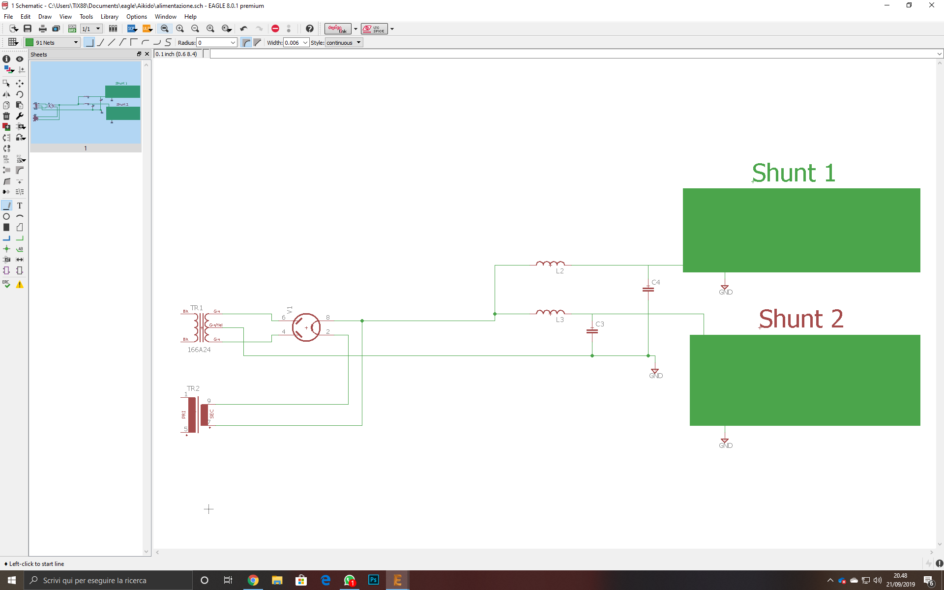Image resolution: width=944 pixels, height=590 pixels.
Task: Select the Arc drawing tool
Action: click(x=20, y=216)
